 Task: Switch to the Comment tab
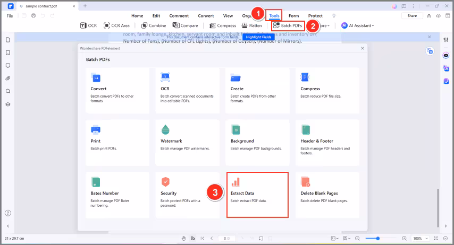tap(179, 15)
